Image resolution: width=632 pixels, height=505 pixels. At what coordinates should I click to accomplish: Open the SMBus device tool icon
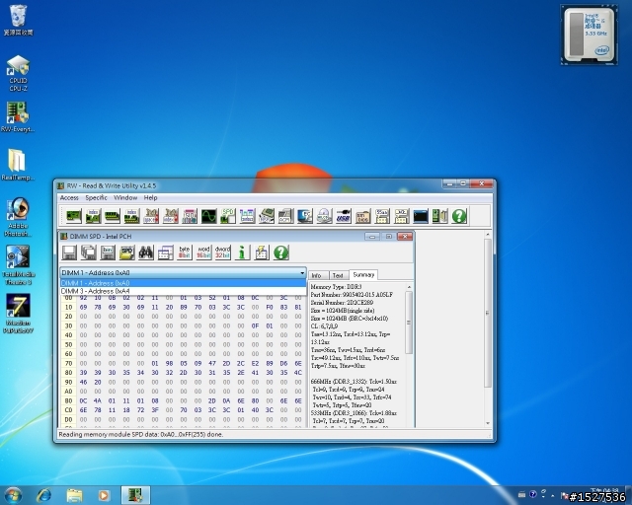coord(247,216)
